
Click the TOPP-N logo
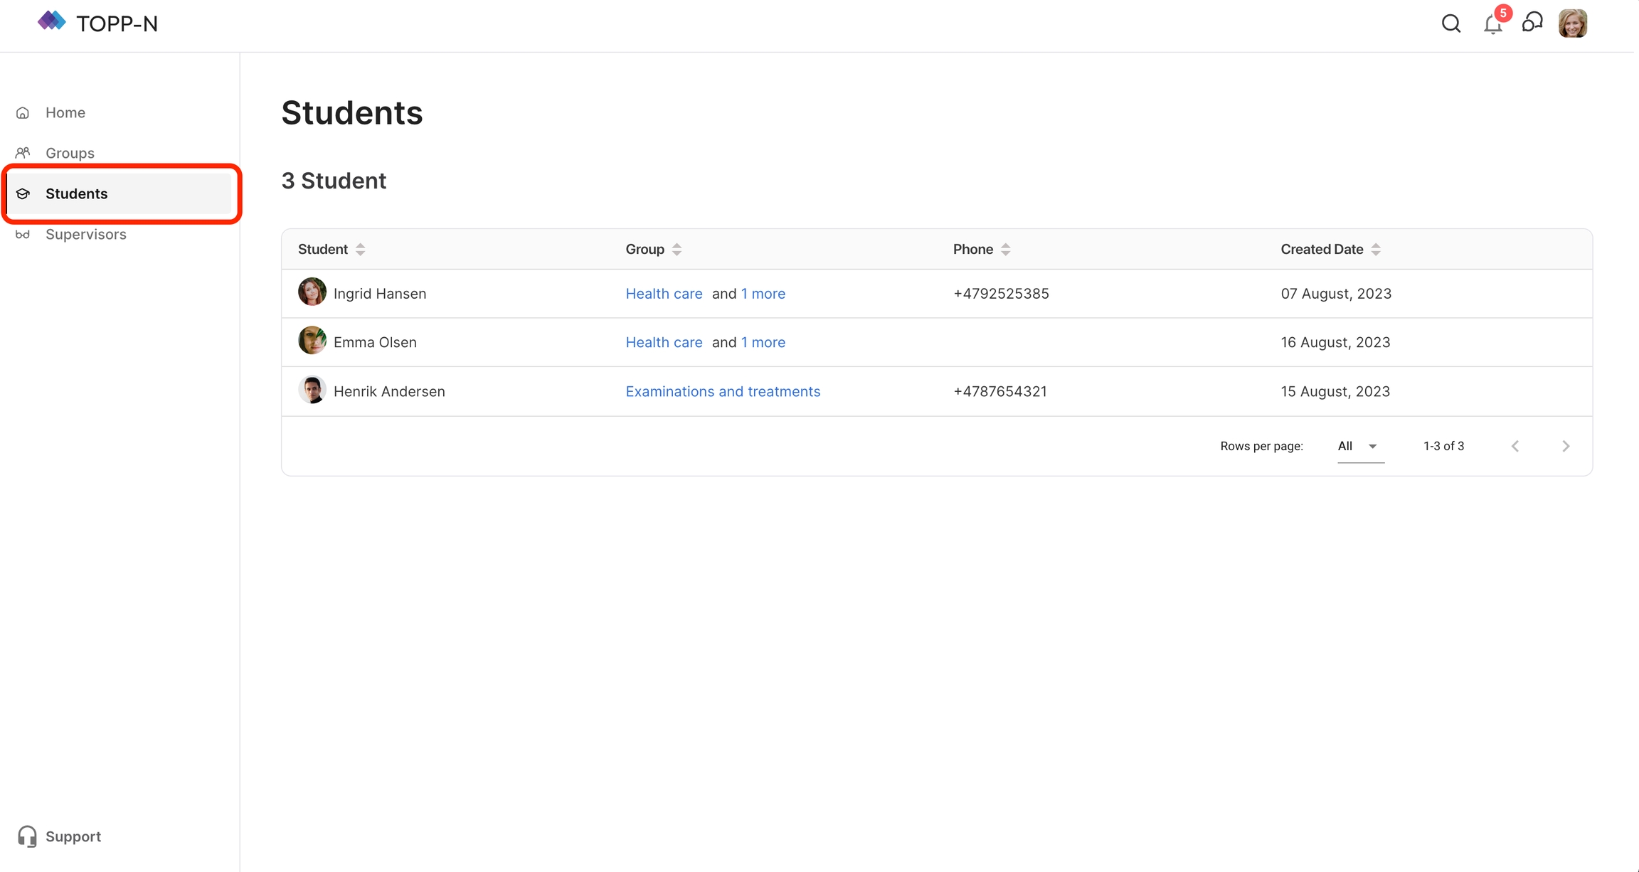pyautogui.click(x=98, y=23)
